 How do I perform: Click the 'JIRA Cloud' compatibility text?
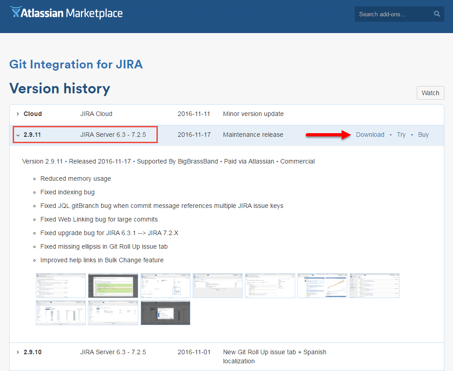(96, 114)
